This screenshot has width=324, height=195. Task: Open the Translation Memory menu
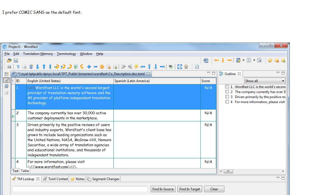pyautogui.click(x=38, y=54)
